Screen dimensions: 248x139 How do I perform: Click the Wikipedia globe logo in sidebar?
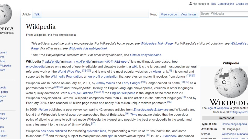pos(6,14)
